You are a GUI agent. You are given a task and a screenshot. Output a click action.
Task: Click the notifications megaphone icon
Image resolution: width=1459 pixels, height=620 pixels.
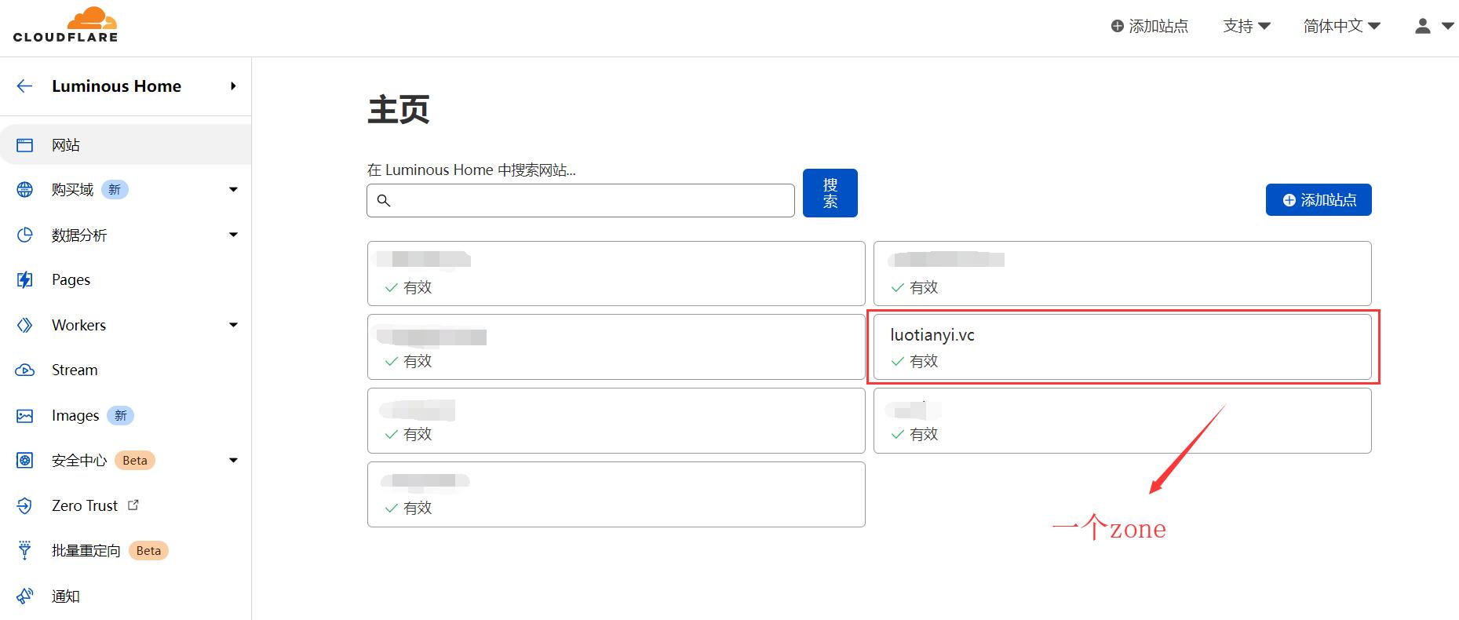click(x=25, y=596)
